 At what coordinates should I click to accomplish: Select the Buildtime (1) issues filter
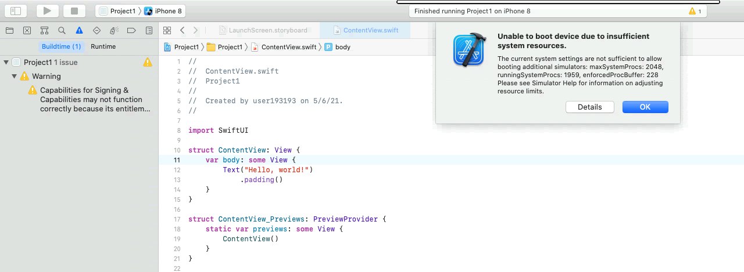pos(61,46)
